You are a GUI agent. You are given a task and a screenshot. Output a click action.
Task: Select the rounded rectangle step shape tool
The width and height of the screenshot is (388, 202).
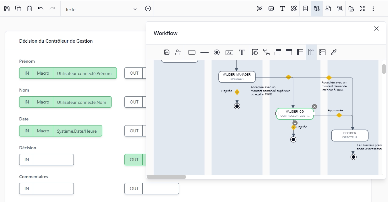pos(192,52)
